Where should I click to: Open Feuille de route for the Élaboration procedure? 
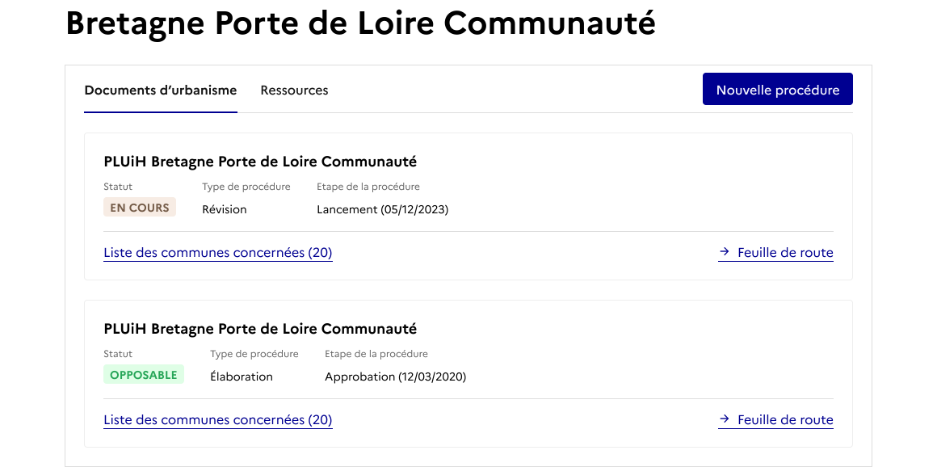click(784, 420)
